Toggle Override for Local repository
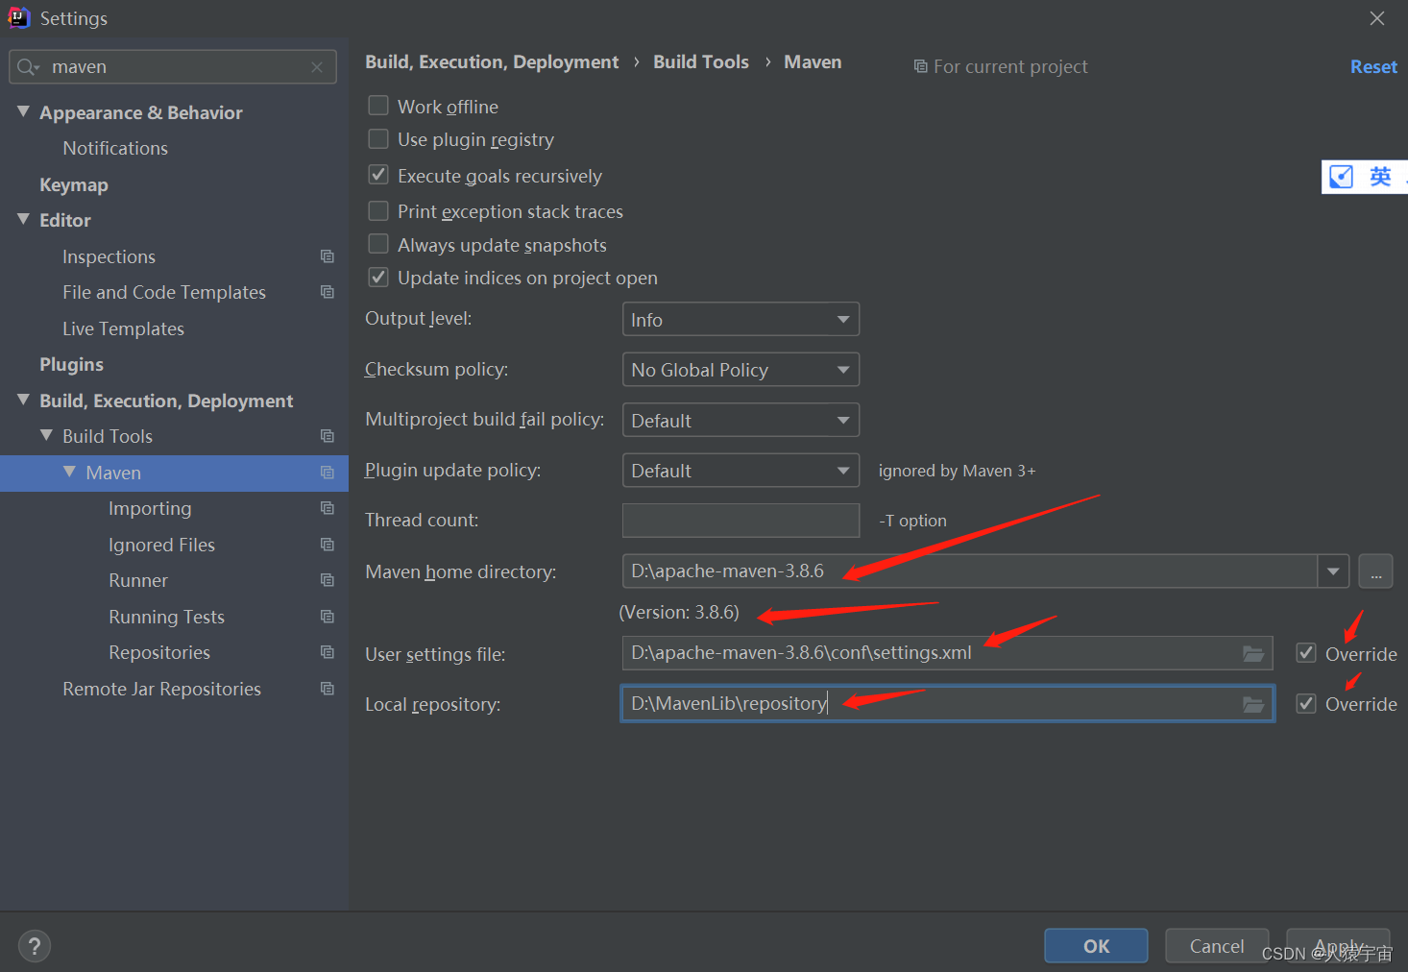 tap(1306, 703)
